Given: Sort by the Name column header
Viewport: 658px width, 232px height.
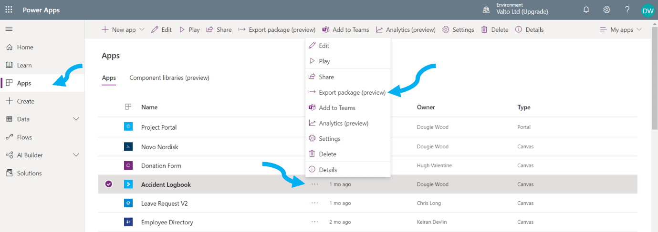Looking at the screenshot, I should click(x=149, y=107).
